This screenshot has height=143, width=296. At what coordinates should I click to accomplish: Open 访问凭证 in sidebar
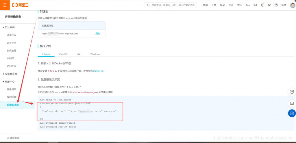[x=12, y=66]
